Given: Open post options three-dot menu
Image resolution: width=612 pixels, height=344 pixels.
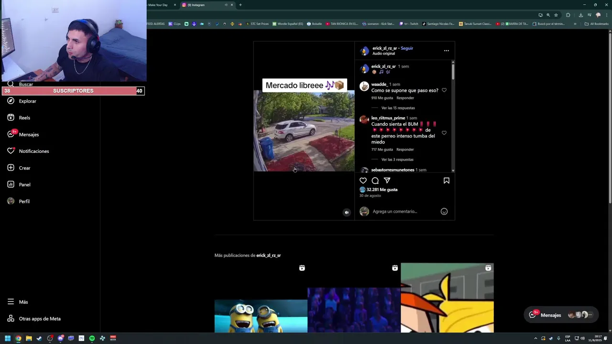Looking at the screenshot, I should tap(446, 51).
